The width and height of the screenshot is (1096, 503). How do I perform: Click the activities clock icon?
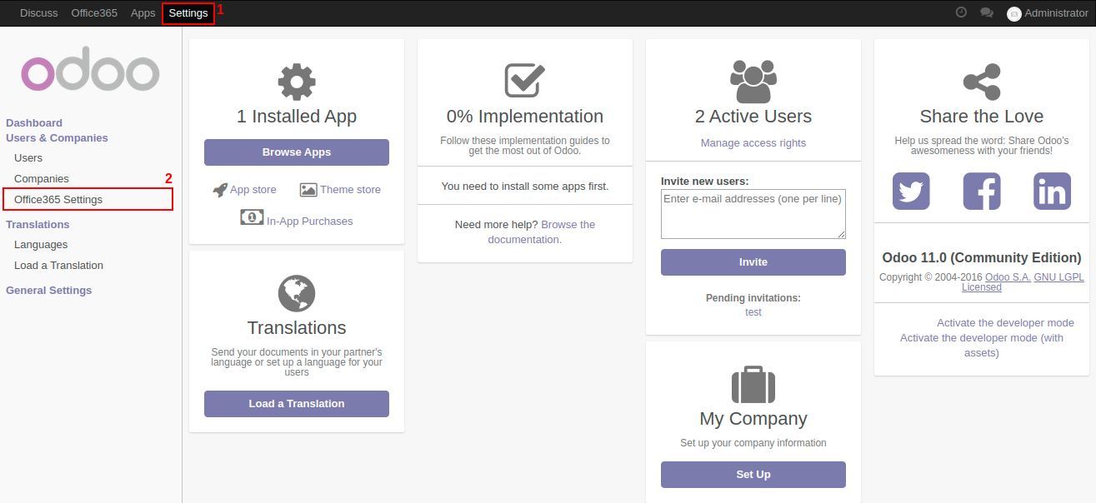point(961,12)
